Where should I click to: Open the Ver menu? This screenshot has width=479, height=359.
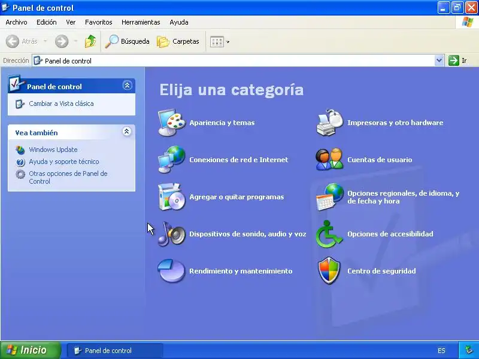(x=71, y=22)
